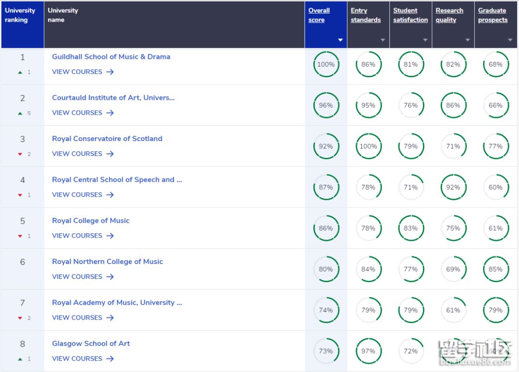Image resolution: width=519 pixels, height=372 pixels.
Task: Click Guildhall's 86% entry standards ring
Action: click(x=369, y=64)
